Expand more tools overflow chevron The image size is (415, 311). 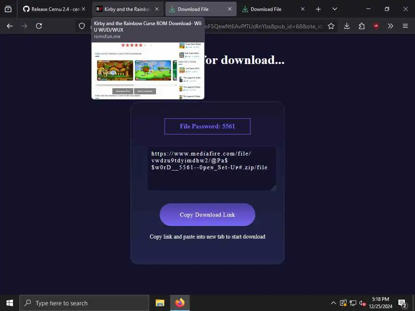click(390, 26)
